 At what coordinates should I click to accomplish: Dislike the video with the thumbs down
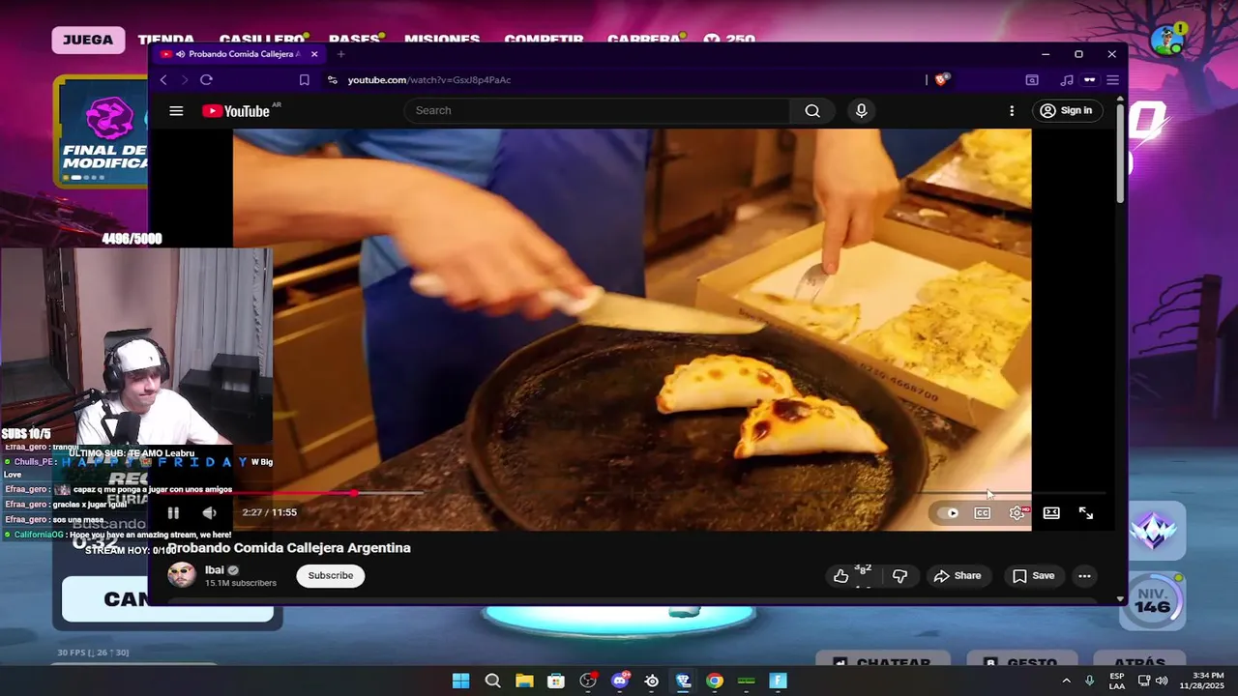899,576
